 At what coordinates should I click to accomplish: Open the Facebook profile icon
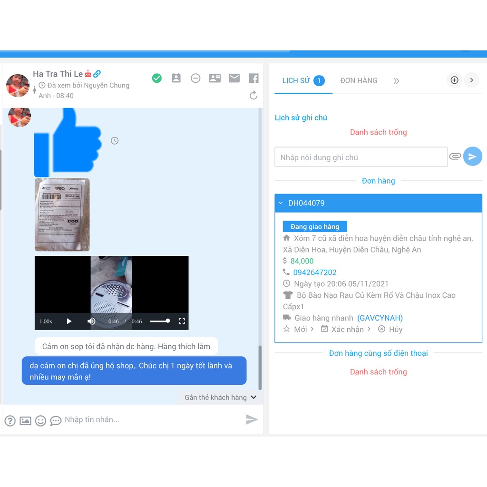[253, 78]
